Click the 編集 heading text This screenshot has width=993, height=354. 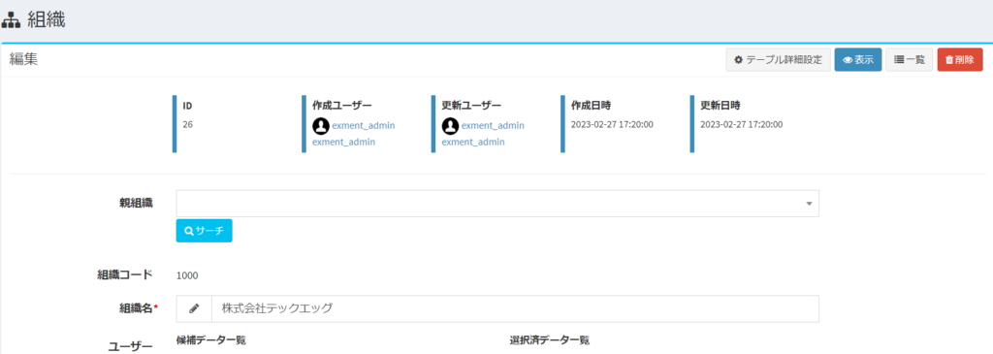(x=24, y=59)
